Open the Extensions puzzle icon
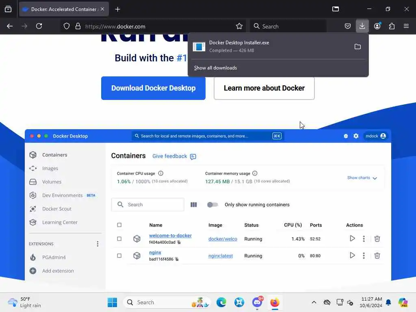The width and height of the screenshot is (416, 312). click(392, 26)
